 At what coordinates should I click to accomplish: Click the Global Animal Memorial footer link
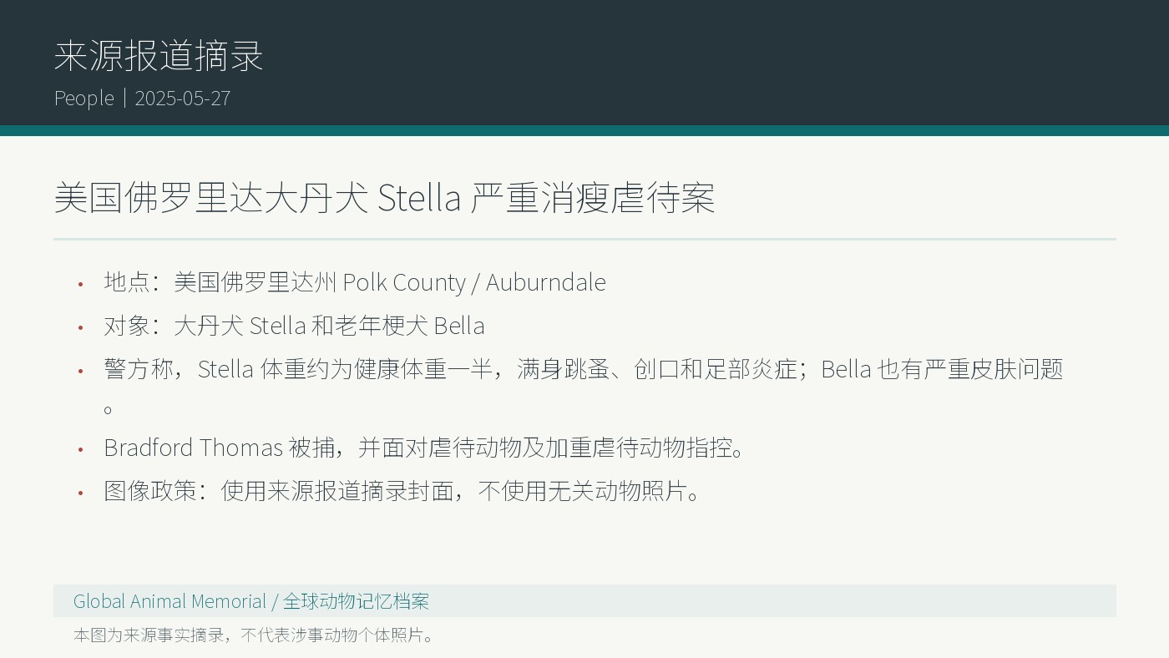point(170,601)
